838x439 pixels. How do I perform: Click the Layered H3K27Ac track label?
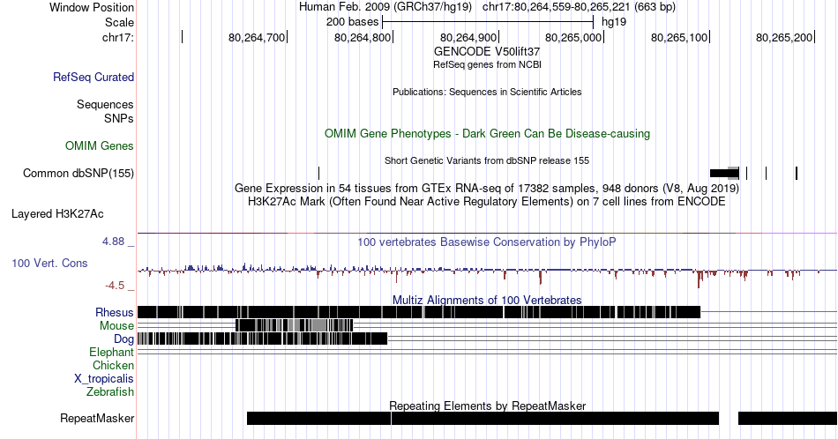pyautogui.click(x=57, y=213)
